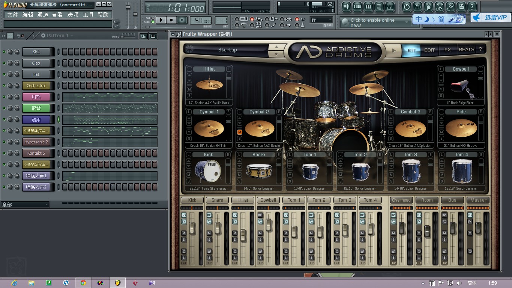Viewport: 512px width, 288px height.
Task: Open the 文件 menu
Action: (12, 15)
